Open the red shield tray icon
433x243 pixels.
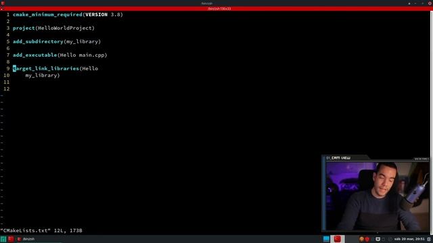tap(367, 239)
